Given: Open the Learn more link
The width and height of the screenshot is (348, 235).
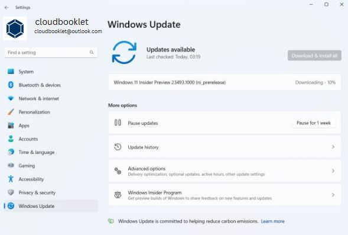Looking at the screenshot, I should [x=272, y=221].
